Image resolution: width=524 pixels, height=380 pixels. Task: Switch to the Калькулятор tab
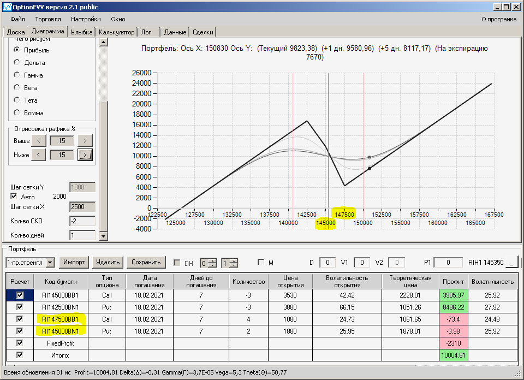pos(116,32)
